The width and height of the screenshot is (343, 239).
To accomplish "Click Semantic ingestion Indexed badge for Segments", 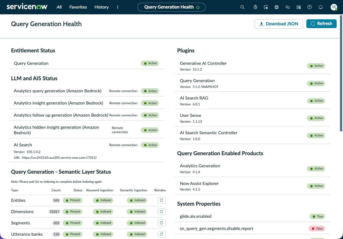I will click(x=137, y=223).
